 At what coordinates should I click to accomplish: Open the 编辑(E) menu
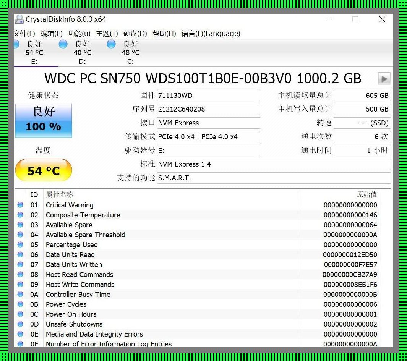(51, 34)
